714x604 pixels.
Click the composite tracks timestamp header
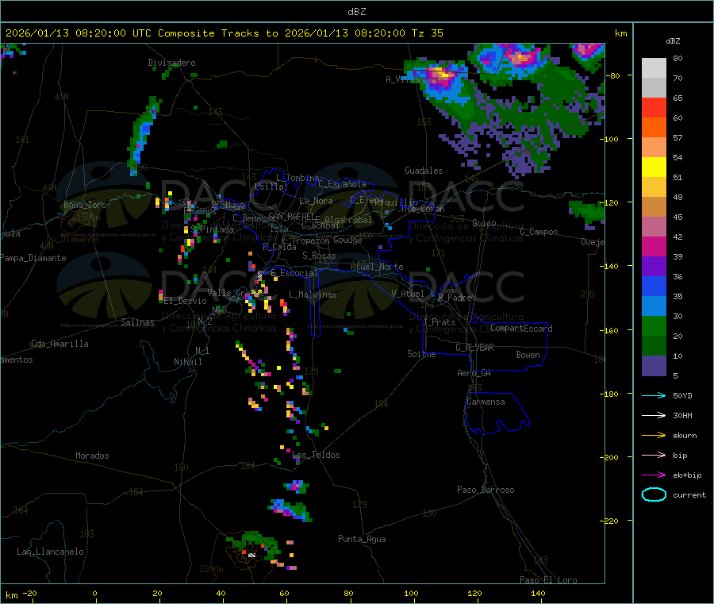tap(224, 33)
